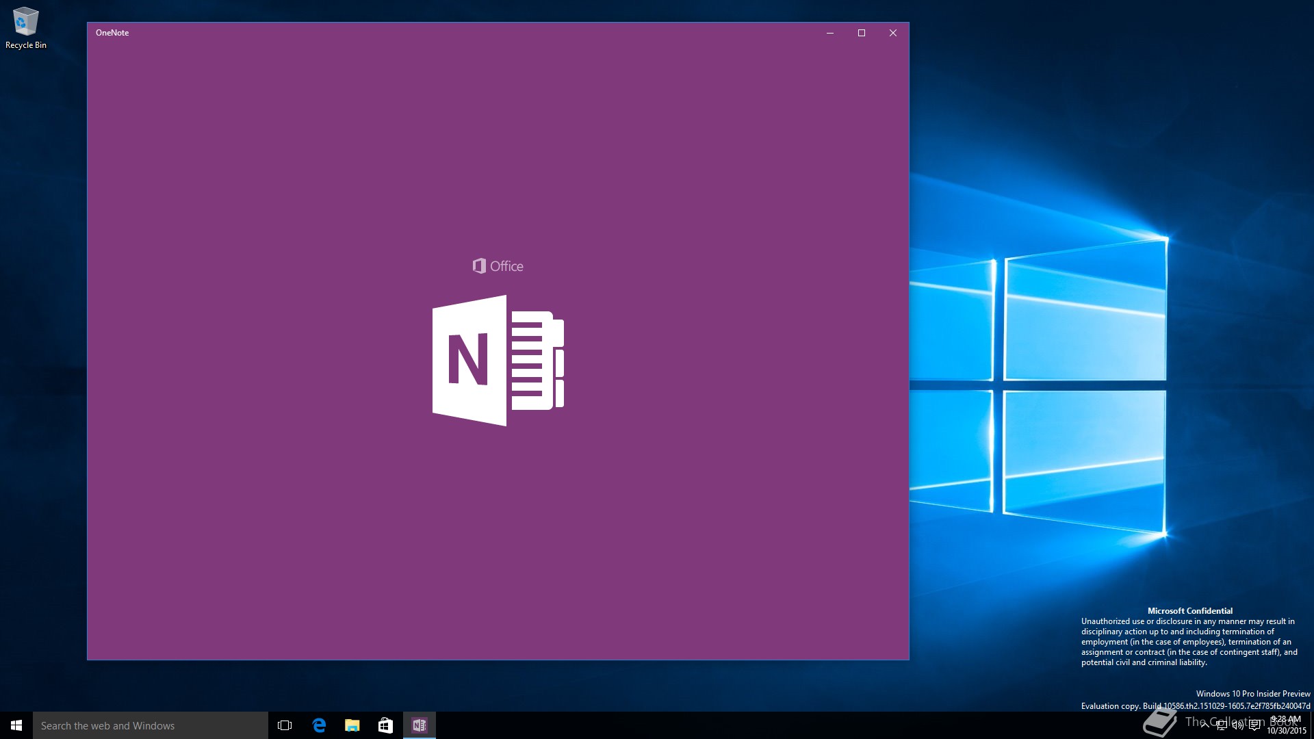Click the Show Desktop sliver on the taskbar
Viewport: 1314px width, 739px height.
pos(1312,725)
